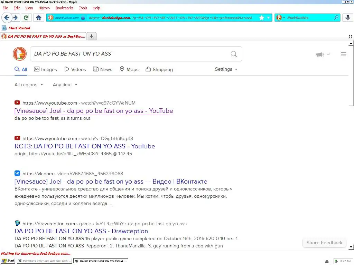This screenshot has height=265, width=354.
Task: Click the DuckDuckGo duck logo
Action: tap(20, 54)
